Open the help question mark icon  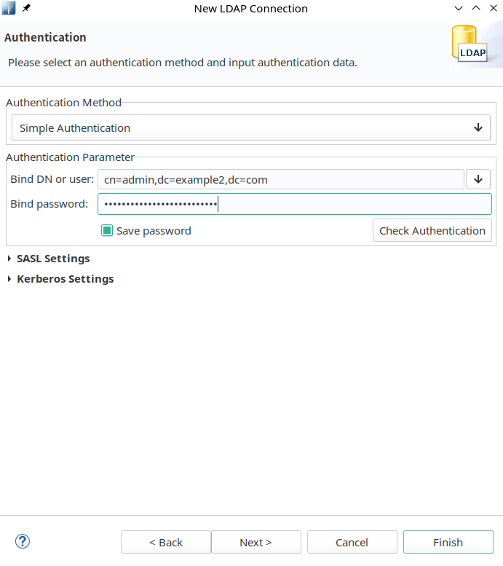(x=23, y=541)
